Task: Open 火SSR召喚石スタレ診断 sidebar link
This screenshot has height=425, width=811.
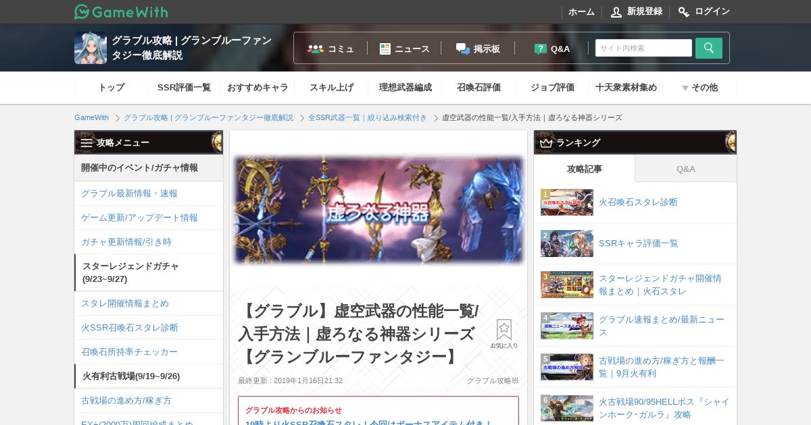Action: point(149,328)
